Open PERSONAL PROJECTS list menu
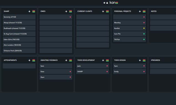Screen dimensions: 176x105 click(144, 11)
